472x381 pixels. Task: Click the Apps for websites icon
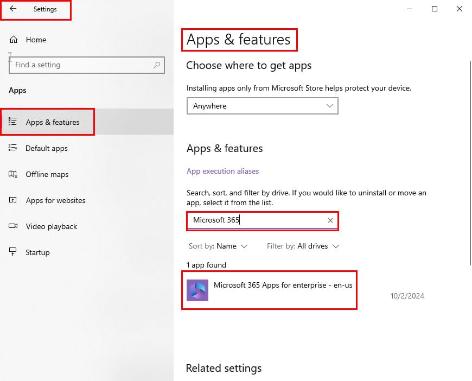pos(12,200)
